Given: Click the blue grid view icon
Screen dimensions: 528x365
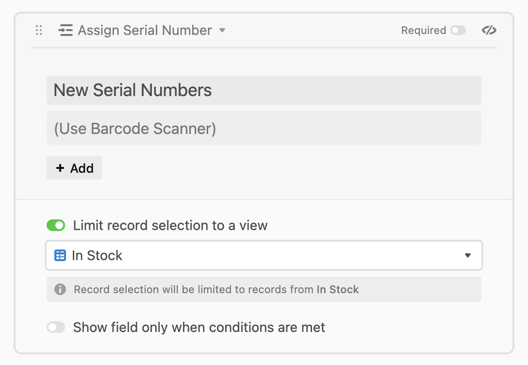Looking at the screenshot, I should point(60,256).
